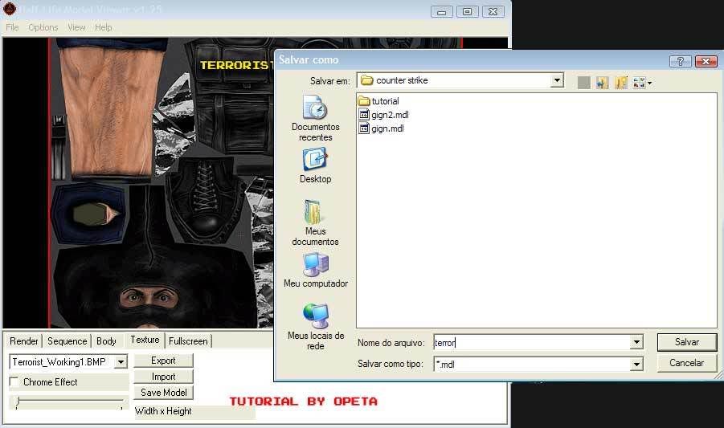Open the Options menu in Model Viewer
Viewport: 724px width, 428px height.
pyautogui.click(x=43, y=27)
